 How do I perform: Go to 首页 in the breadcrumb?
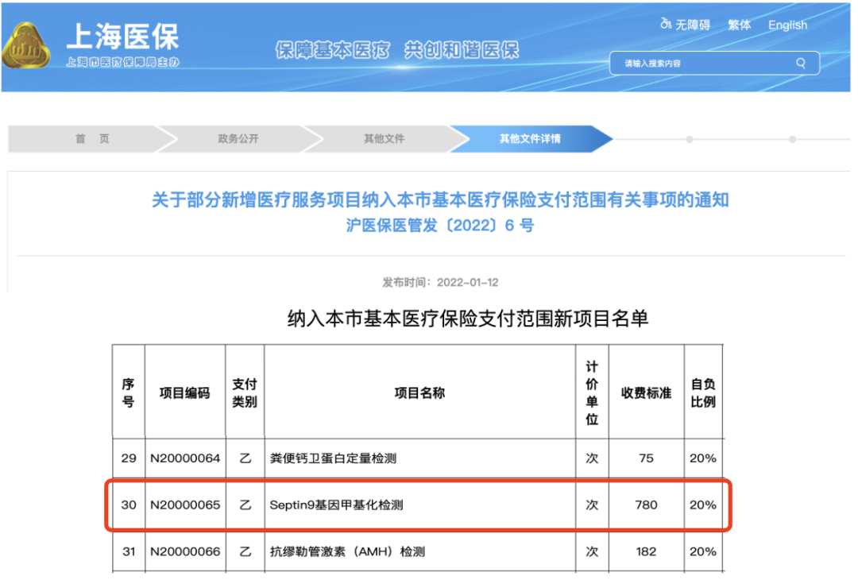(x=92, y=138)
